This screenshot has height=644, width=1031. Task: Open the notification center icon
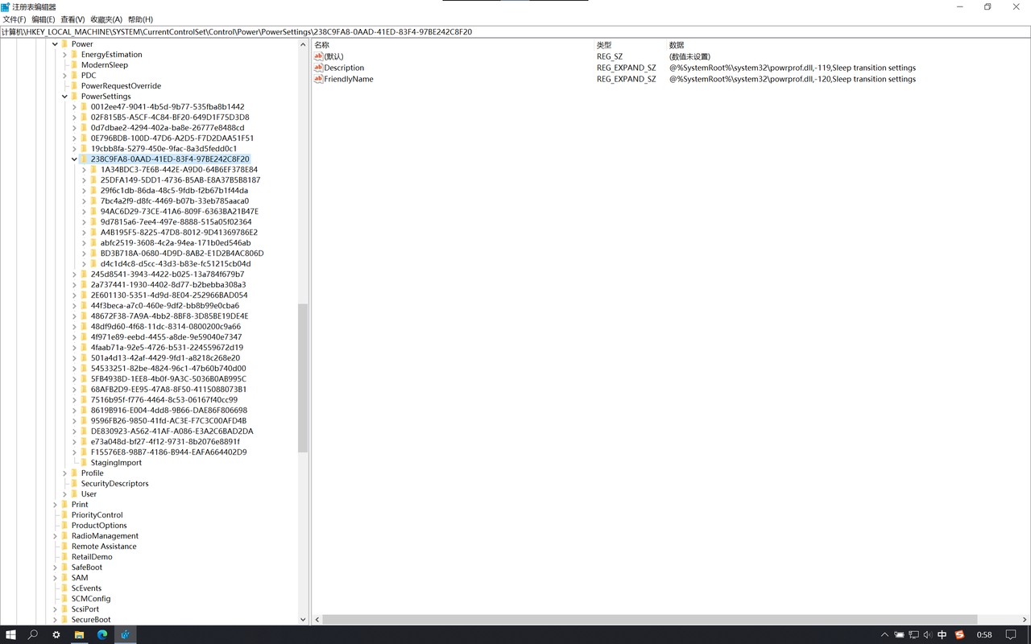[1011, 635]
